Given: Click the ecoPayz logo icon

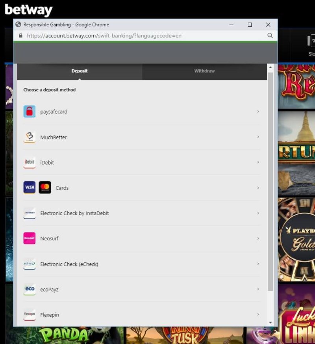Looking at the screenshot, I should click(x=30, y=289).
